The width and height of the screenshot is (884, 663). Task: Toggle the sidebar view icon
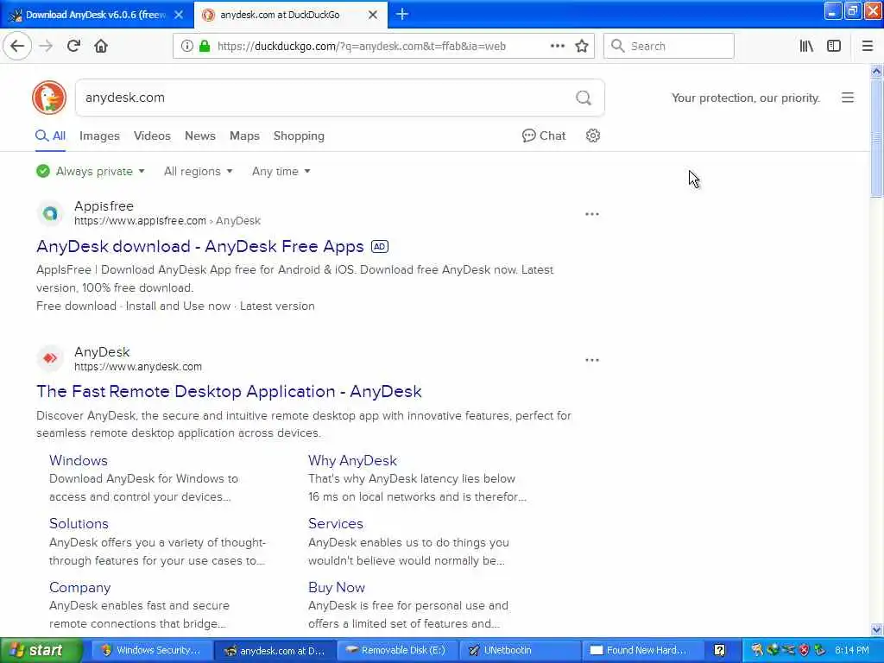click(x=834, y=46)
